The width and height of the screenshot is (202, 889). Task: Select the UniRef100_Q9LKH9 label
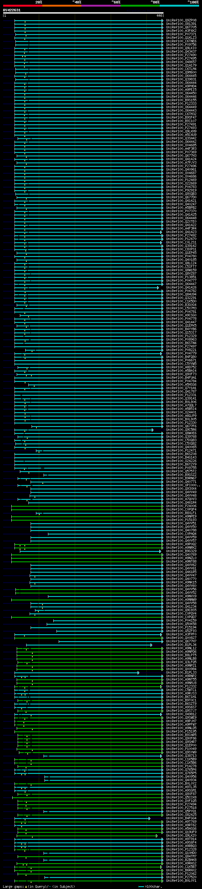point(181,131)
